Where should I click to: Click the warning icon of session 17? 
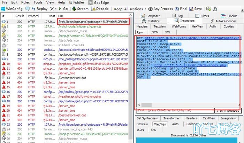[4, 96]
